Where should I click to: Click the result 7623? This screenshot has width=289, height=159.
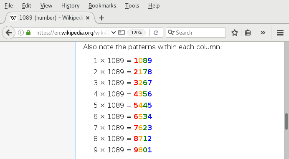[143, 128]
